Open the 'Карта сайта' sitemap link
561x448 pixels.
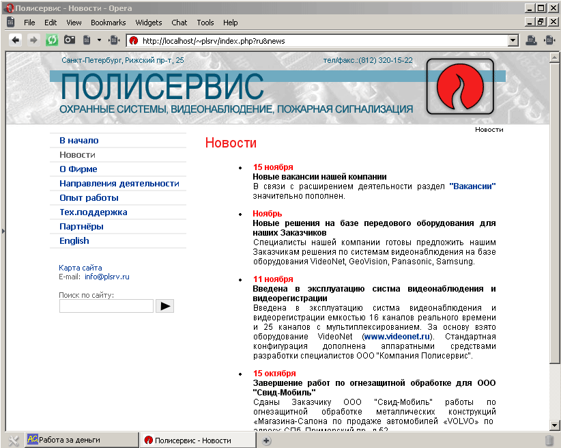click(80, 268)
